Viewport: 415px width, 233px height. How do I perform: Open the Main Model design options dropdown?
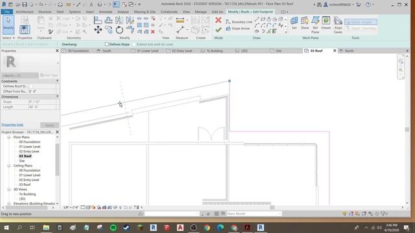[x=254, y=214]
